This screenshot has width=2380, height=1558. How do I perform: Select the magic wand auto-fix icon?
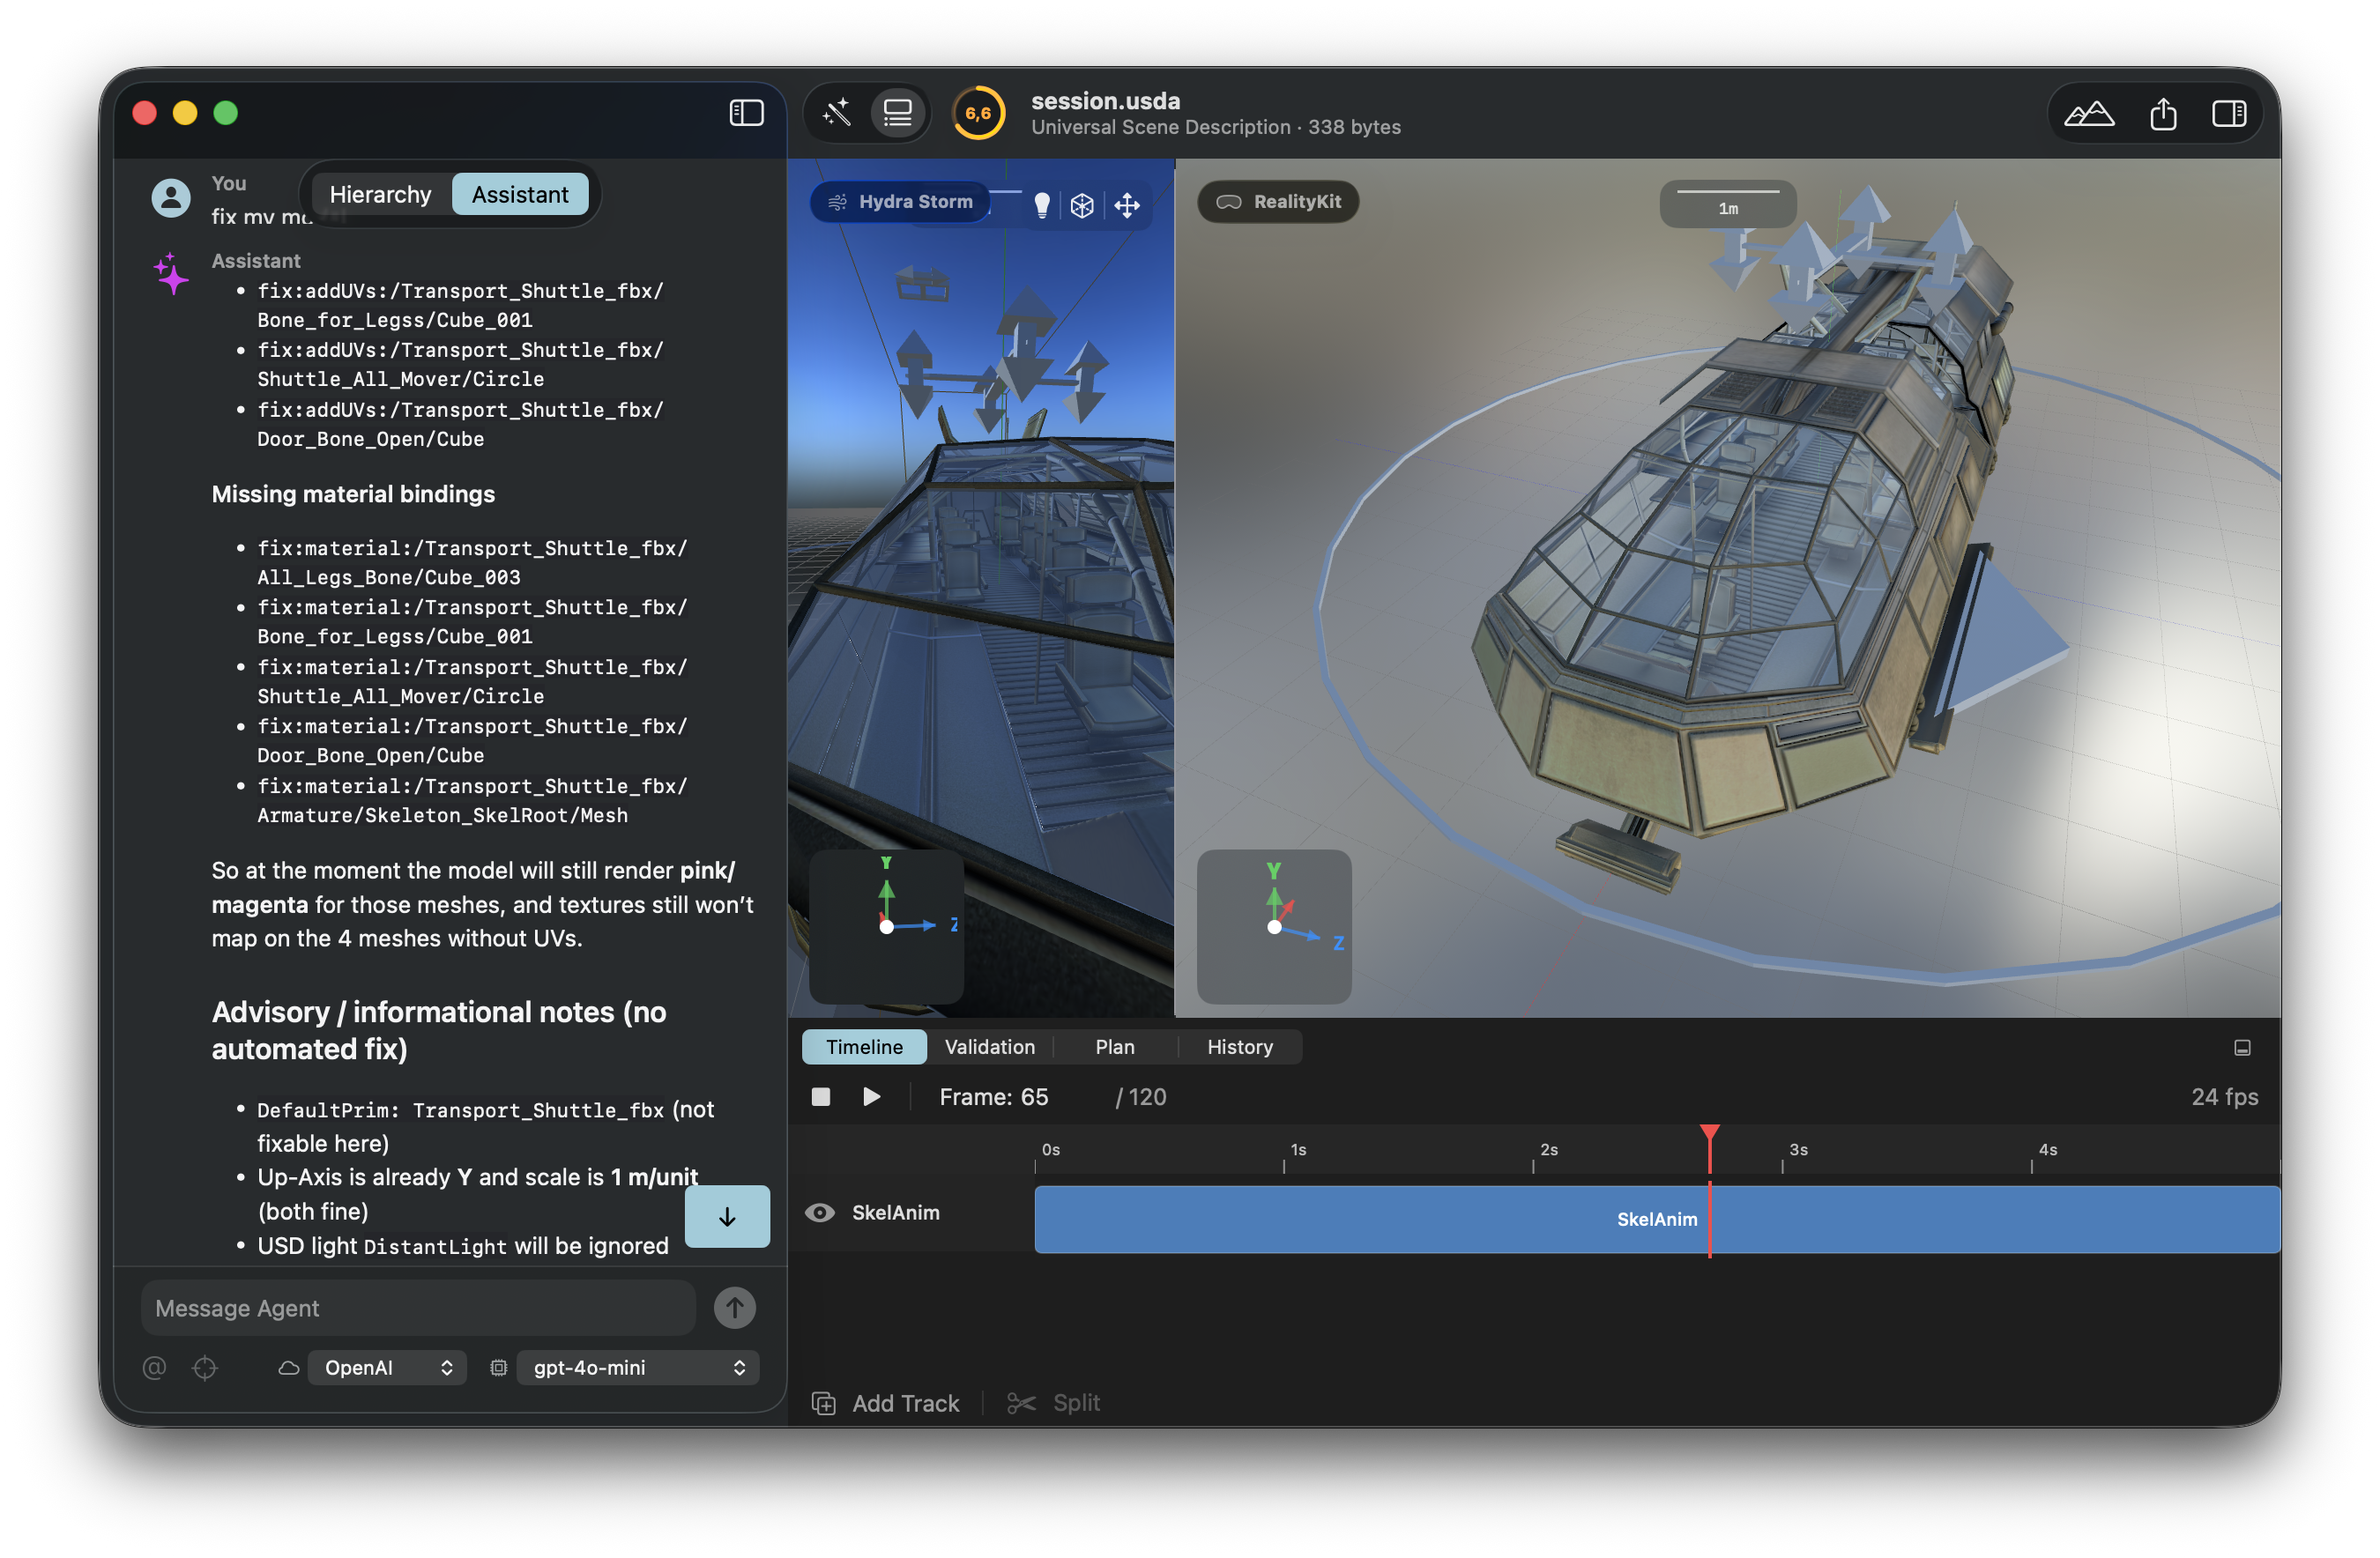[x=838, y=112]
